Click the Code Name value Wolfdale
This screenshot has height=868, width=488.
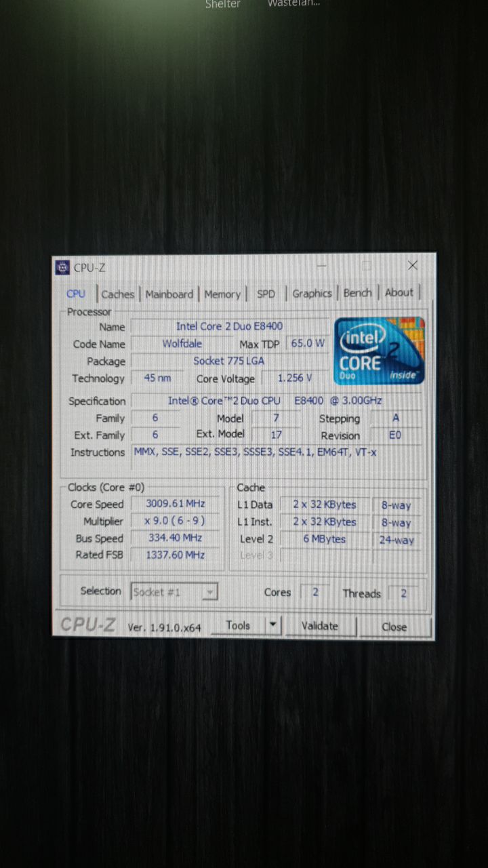point(182,344)
